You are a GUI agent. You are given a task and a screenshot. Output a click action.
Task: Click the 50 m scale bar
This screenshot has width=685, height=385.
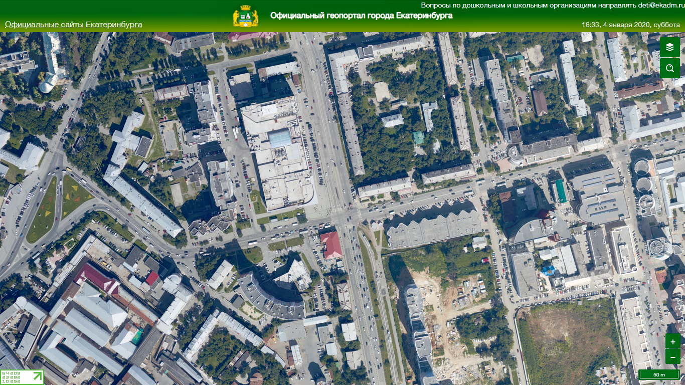(658, 374)
